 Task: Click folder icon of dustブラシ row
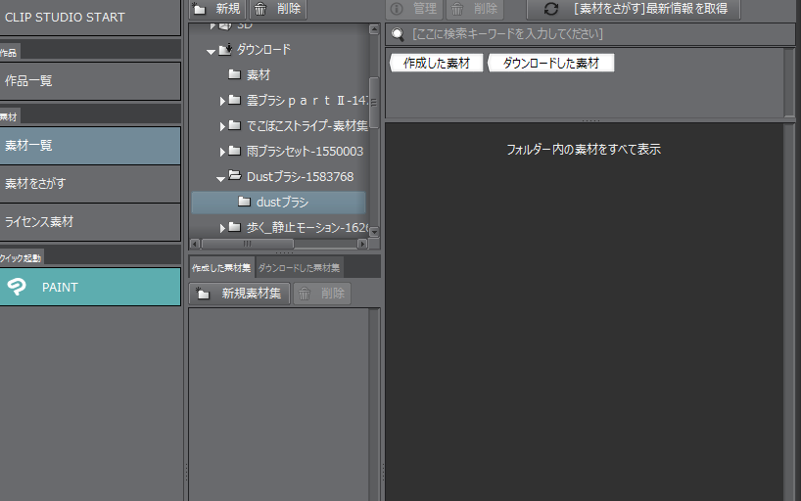[x=244, y=202]
